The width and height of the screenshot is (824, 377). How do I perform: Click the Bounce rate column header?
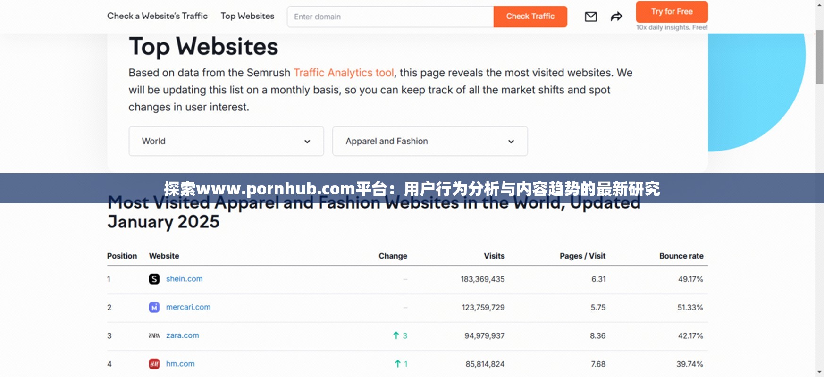[681, 256]
